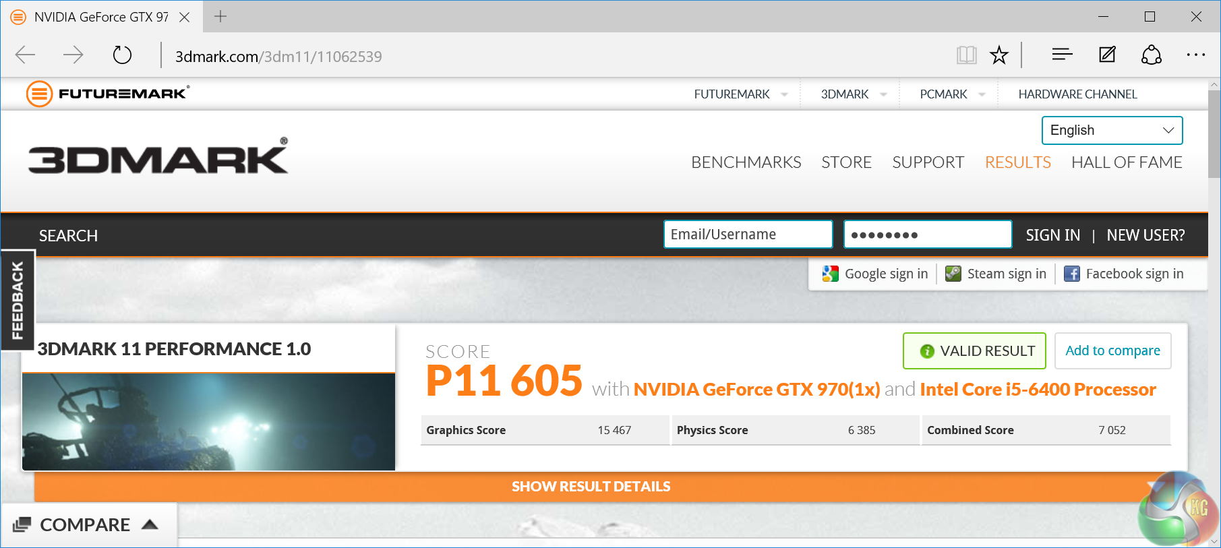Click Add to compare button
Viewport: 1221px width, 548px height.
1112,351
